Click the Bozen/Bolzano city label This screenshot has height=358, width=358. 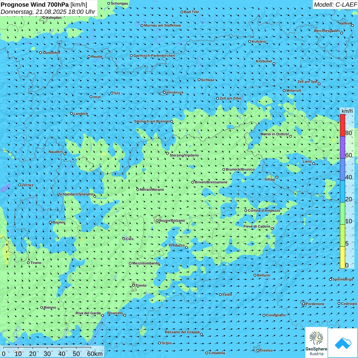coord(172,220)
